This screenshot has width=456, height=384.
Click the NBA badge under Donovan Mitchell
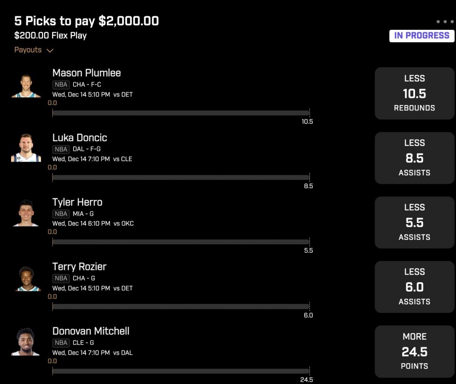click(x=61, y=343)
